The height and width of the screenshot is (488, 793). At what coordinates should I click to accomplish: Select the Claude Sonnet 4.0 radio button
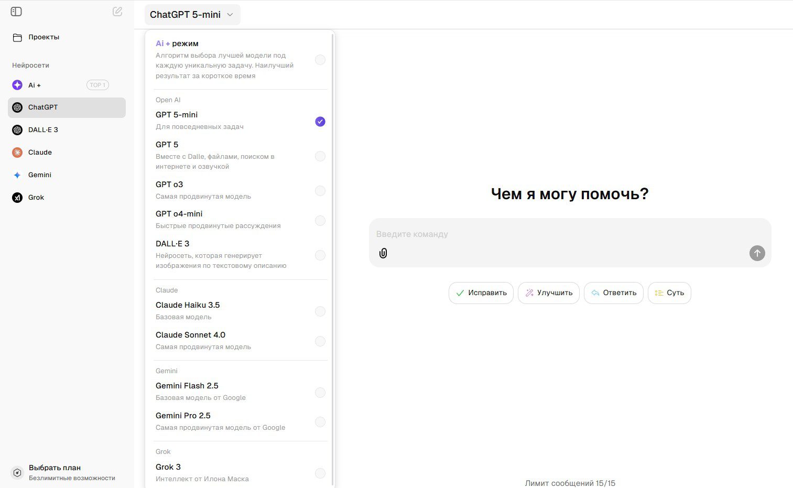320,341
